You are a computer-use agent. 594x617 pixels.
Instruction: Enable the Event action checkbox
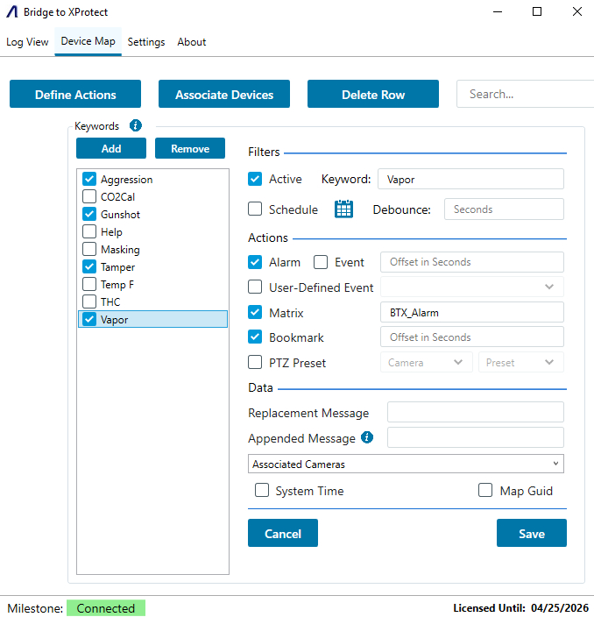click(321, 262)
